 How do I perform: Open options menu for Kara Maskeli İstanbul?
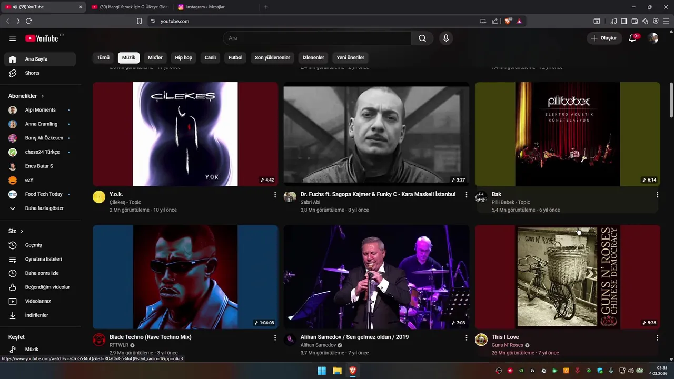coord(466,195)
